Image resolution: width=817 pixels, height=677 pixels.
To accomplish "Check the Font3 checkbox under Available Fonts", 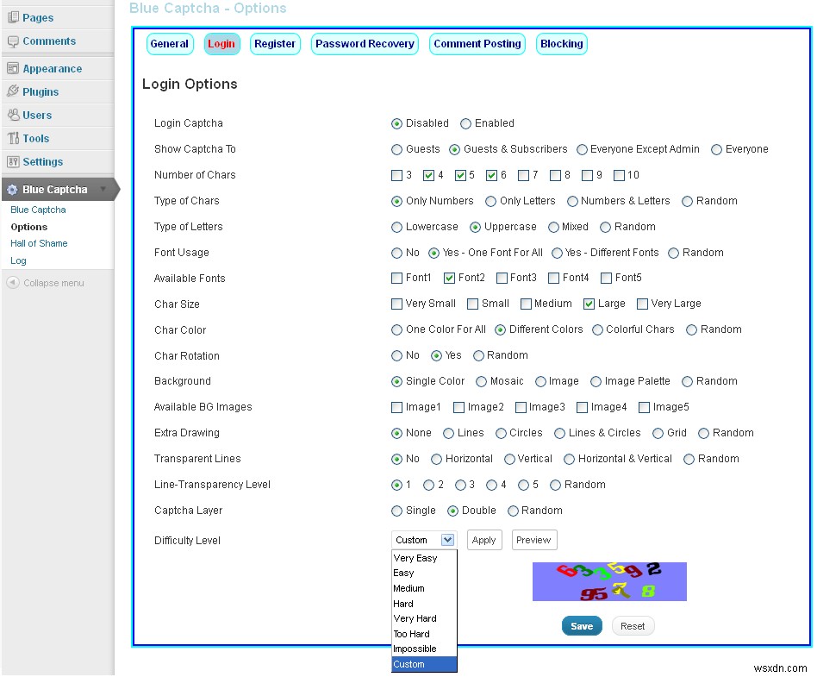I will coord(500,278).
